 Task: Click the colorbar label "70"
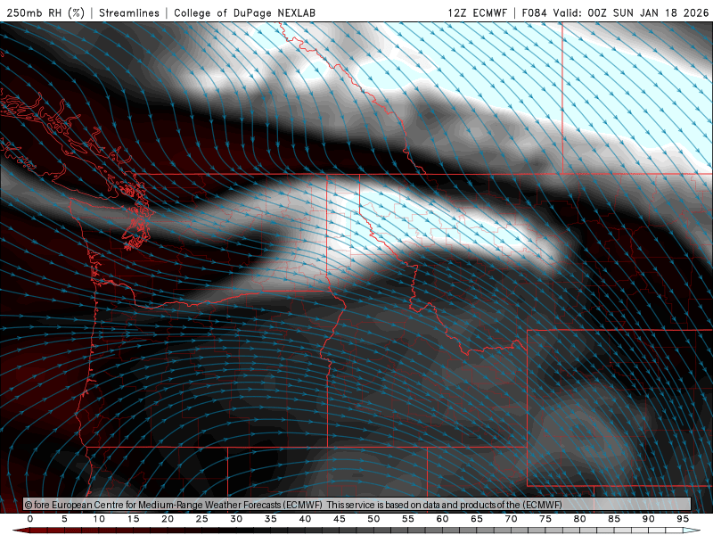(x=511, y=519)
